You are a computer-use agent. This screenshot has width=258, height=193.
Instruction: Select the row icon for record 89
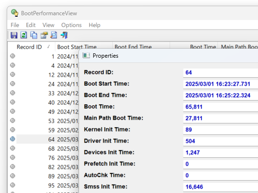(x=13, y=176)
